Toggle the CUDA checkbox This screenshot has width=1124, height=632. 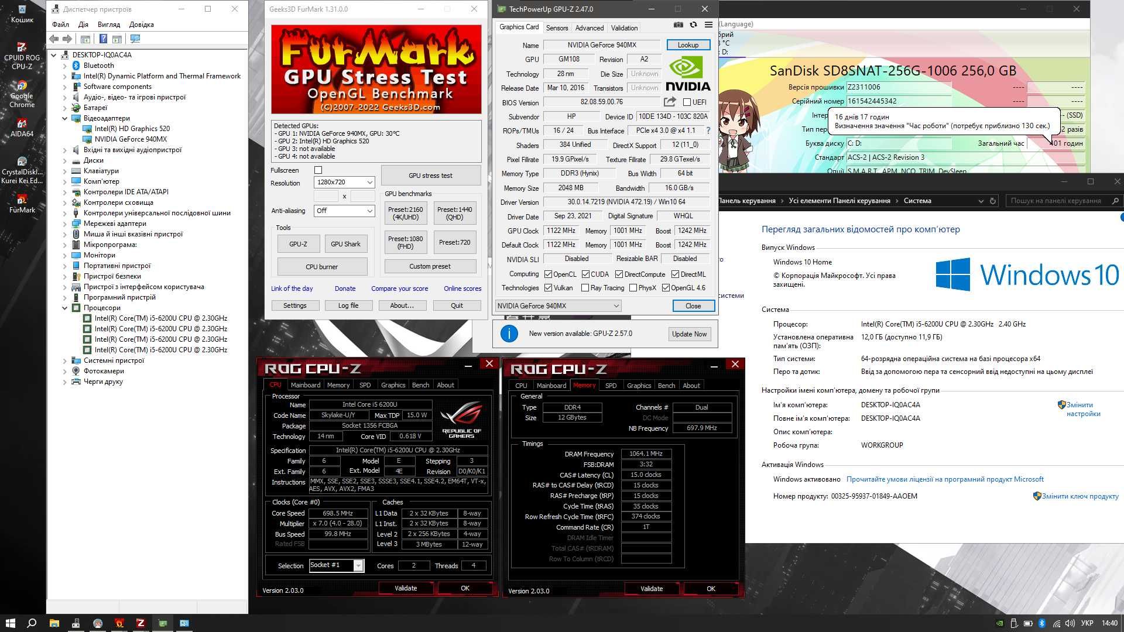tap(585, 274)
